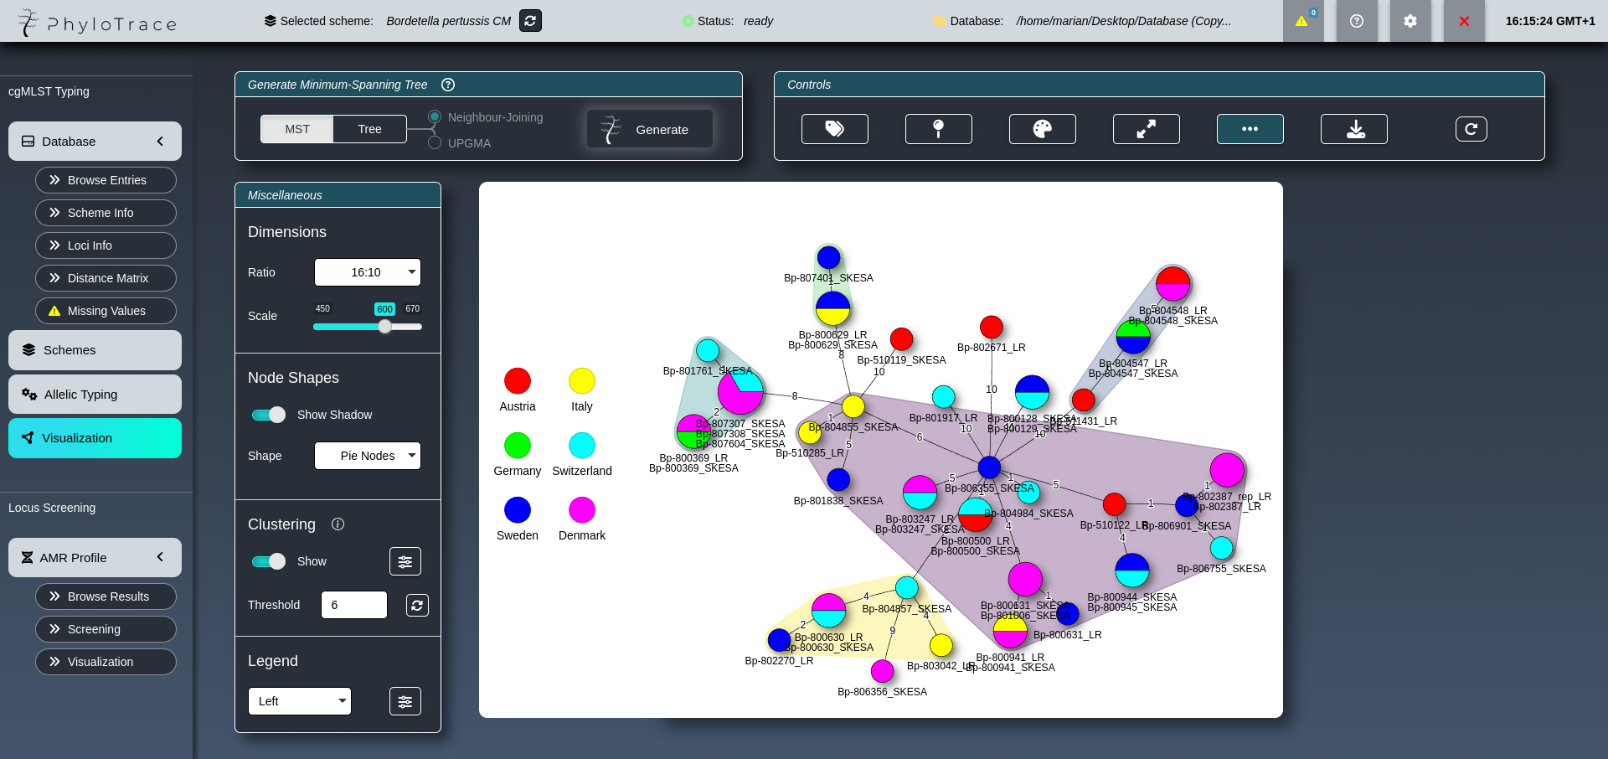Click the download tree icon
Screen dimensions: 1608x759
(x=1353, y=129)
